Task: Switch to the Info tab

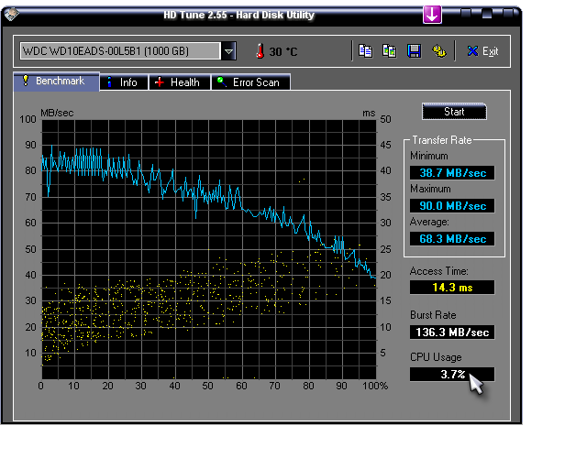Action: [124, 82]
